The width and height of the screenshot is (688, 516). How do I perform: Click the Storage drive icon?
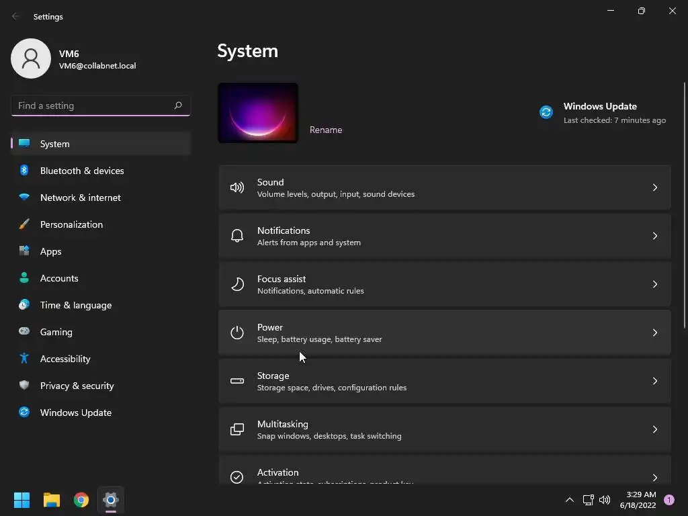(237, 381)
